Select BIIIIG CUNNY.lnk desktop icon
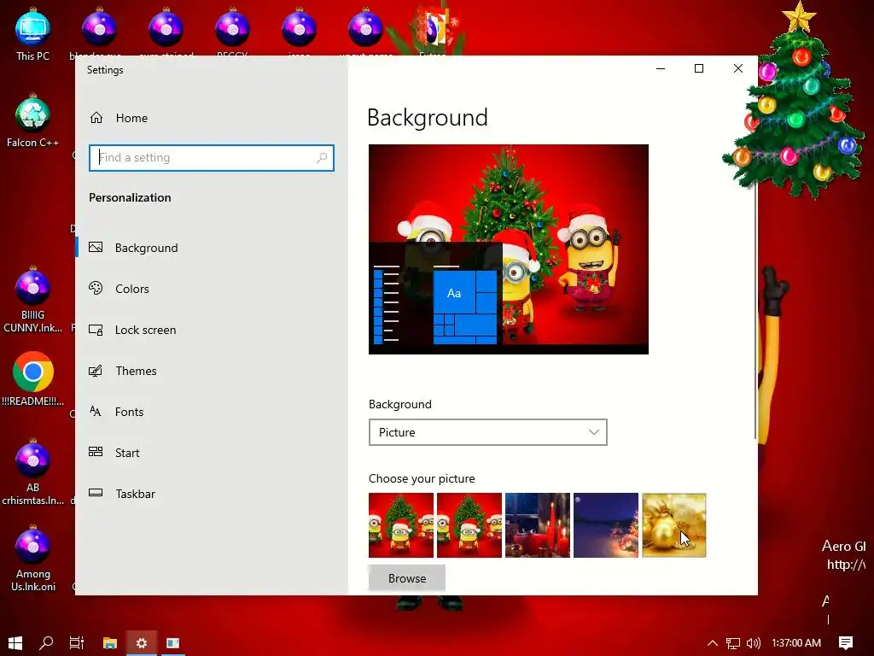 (x=33, y=300)
